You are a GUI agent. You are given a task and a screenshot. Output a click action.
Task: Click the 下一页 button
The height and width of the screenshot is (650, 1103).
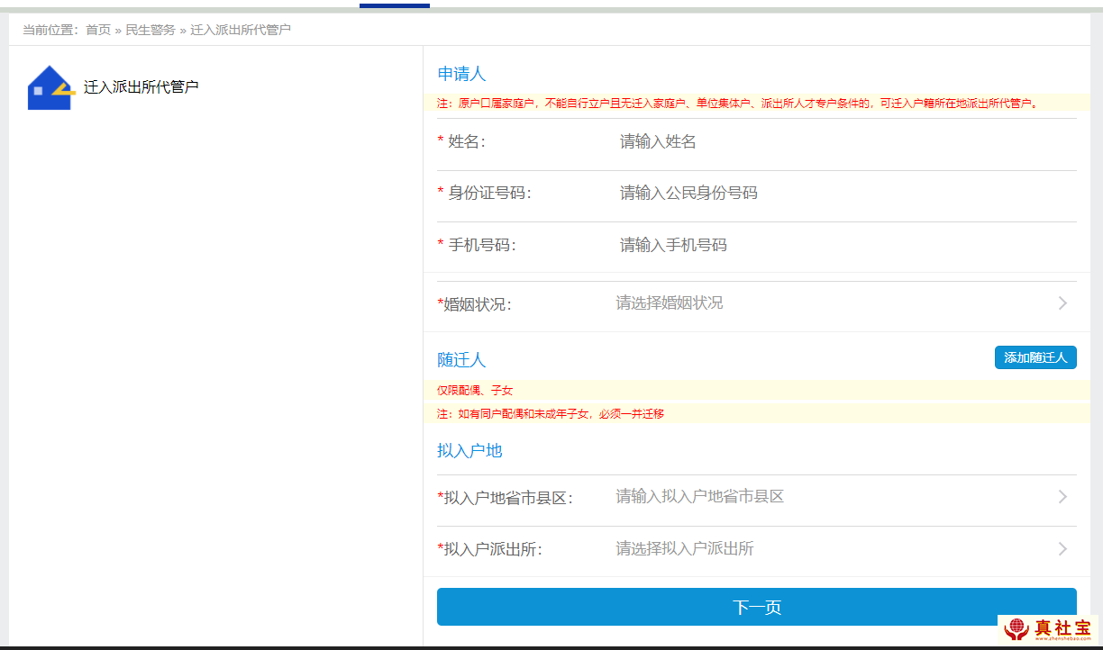coord(756,607)
